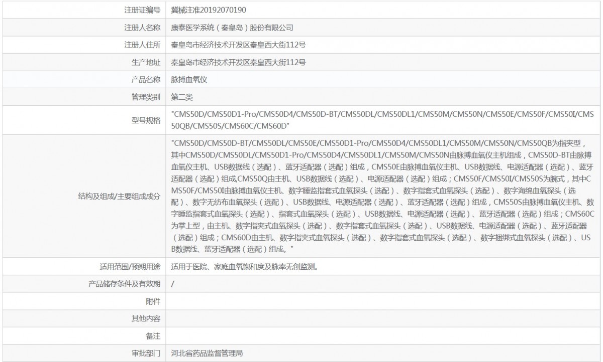Image resolution: width=603 pixels, height=362 pixels.
Task: Select the 生产地址 label
Action: pos(146,62)
